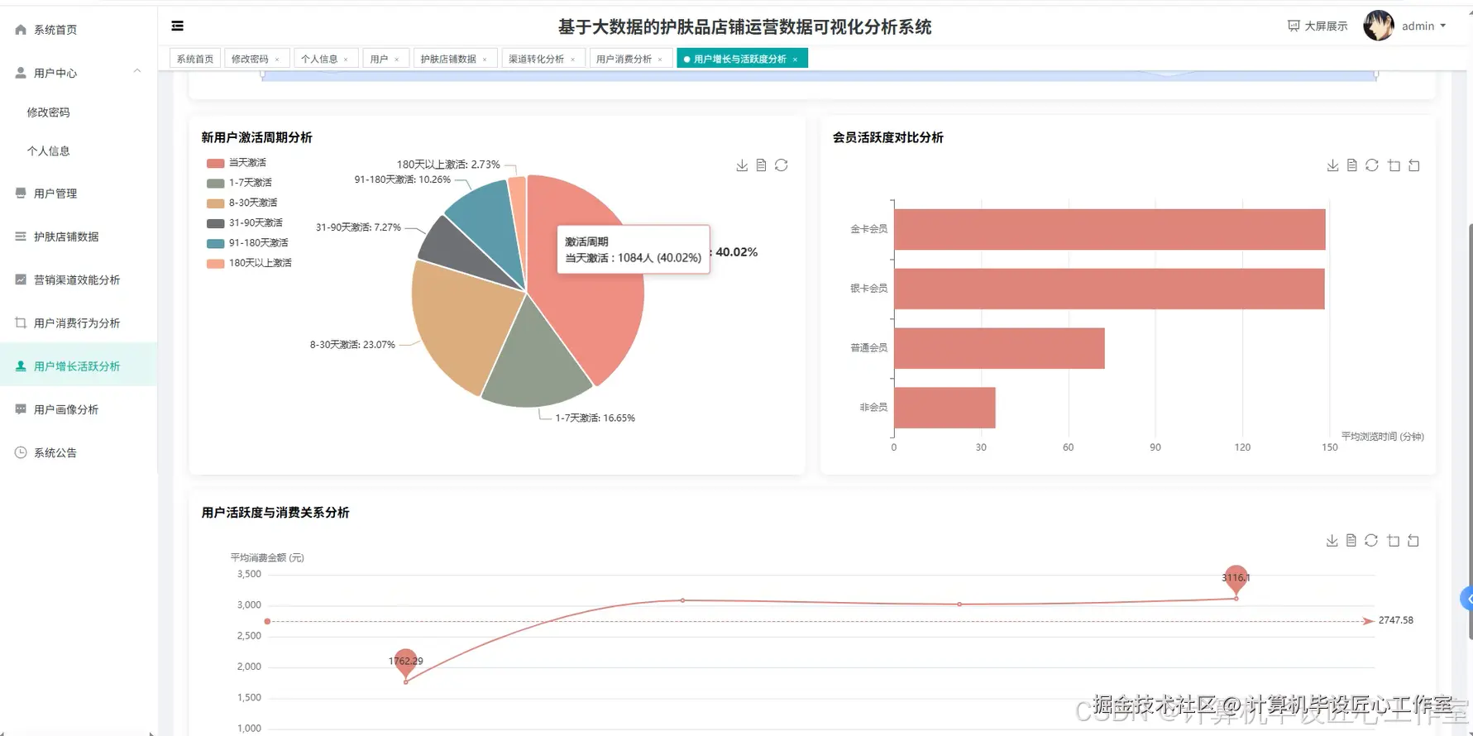The height and width of the screenshot is (736, 1473).
Task: Download pie chart as image
Action: 742,165
